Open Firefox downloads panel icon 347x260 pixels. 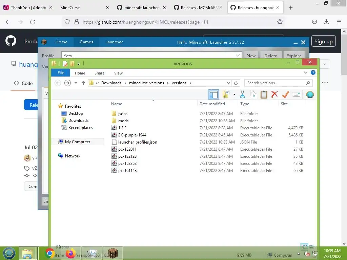(x=326, y=22)
